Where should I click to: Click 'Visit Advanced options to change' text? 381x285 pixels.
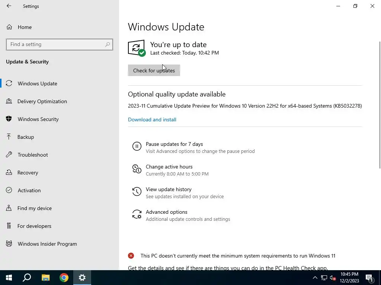pos(200,151)
